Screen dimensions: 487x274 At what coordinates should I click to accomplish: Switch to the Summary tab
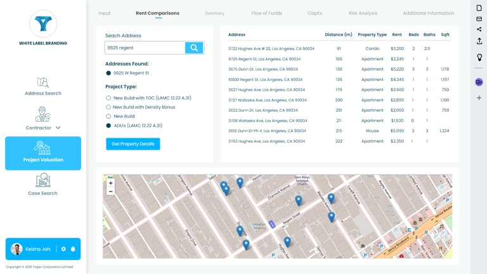point(214,13)
